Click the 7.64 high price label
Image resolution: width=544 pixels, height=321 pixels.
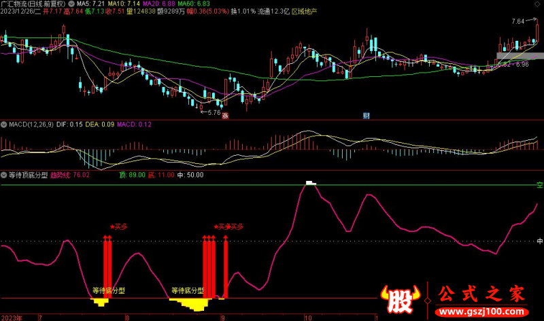pos(518,22)
